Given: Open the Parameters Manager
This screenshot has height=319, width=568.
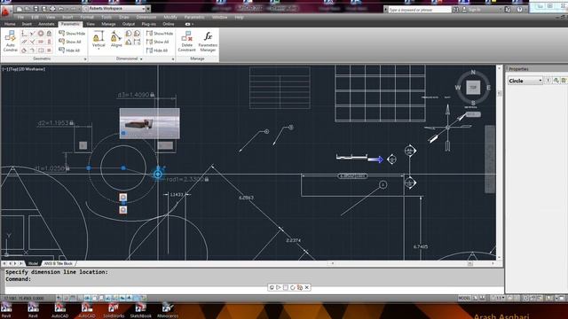Looking at the screenshot, I should (208, 42).
